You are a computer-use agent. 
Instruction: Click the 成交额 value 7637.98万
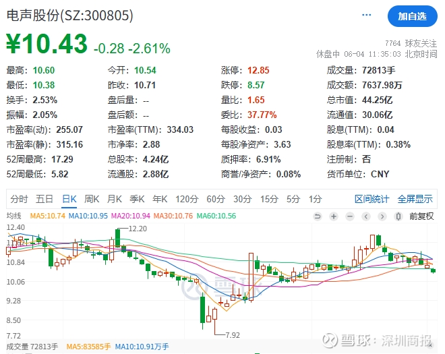[382, 85]
